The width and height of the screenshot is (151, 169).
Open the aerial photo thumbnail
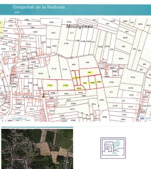click(37, 149)
